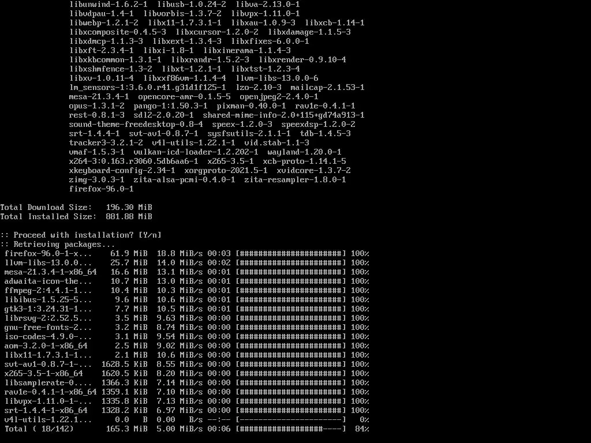Screen dimensions: 591x443
Task: Click the 'Total Installed Size' value 881.88 MiB
Action: [x=129, y=217]
